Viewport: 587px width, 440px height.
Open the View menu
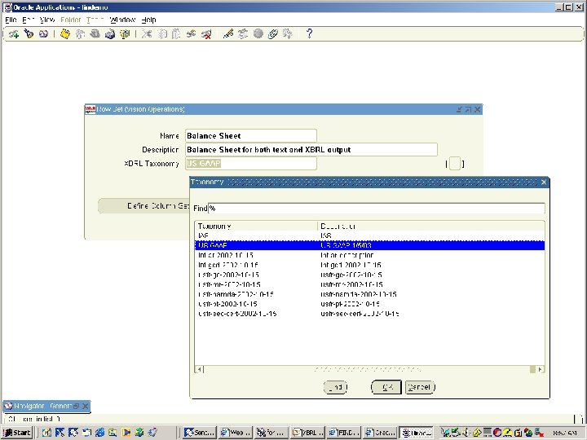pos(47,20)
